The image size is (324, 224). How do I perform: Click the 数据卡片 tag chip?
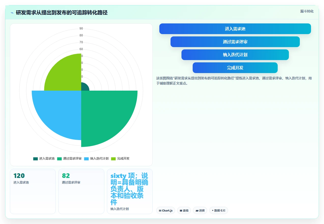pos(219,211)
